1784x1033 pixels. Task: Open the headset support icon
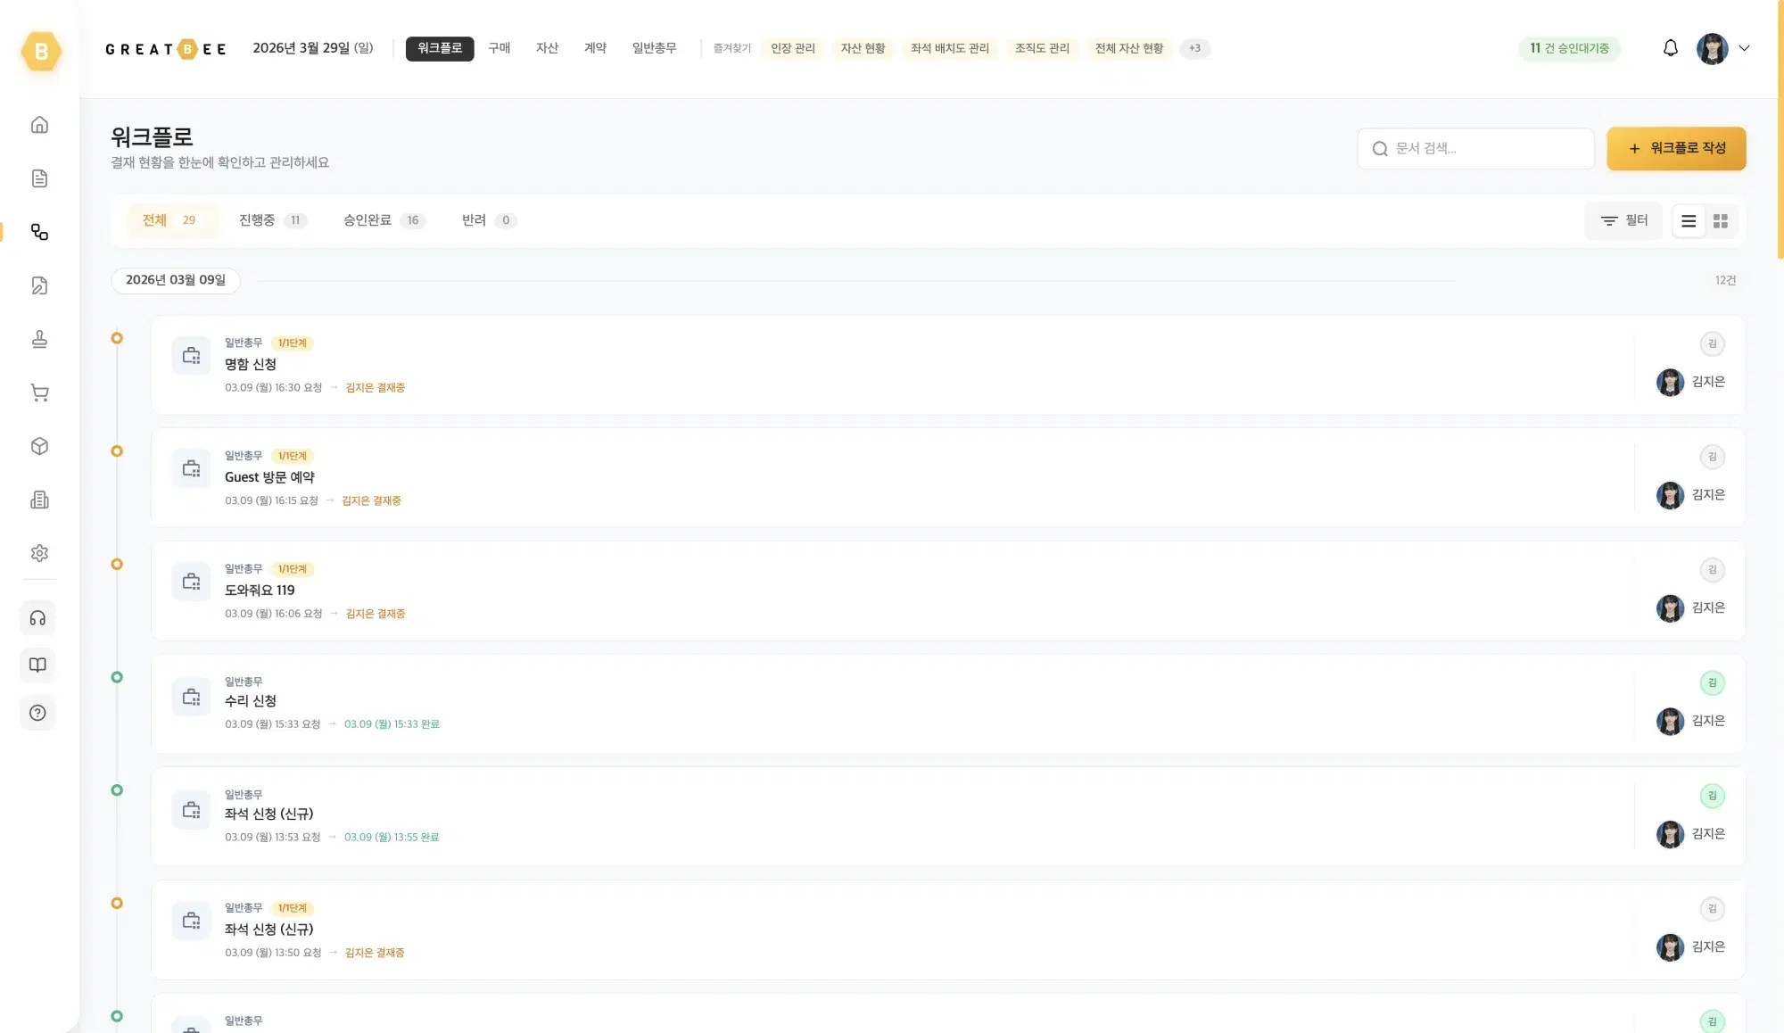(37, 618)
